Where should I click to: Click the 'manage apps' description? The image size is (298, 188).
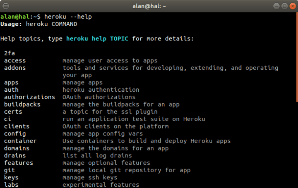click(x=82, y=83)
